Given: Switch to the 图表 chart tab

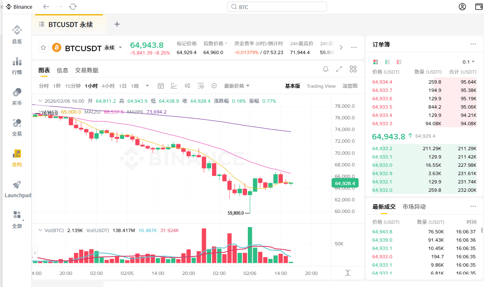Looking at the screenshot, I should pyautogui.click(x=44, y=70).
